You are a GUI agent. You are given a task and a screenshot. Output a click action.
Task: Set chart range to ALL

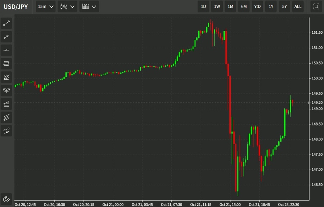point(298,6)
